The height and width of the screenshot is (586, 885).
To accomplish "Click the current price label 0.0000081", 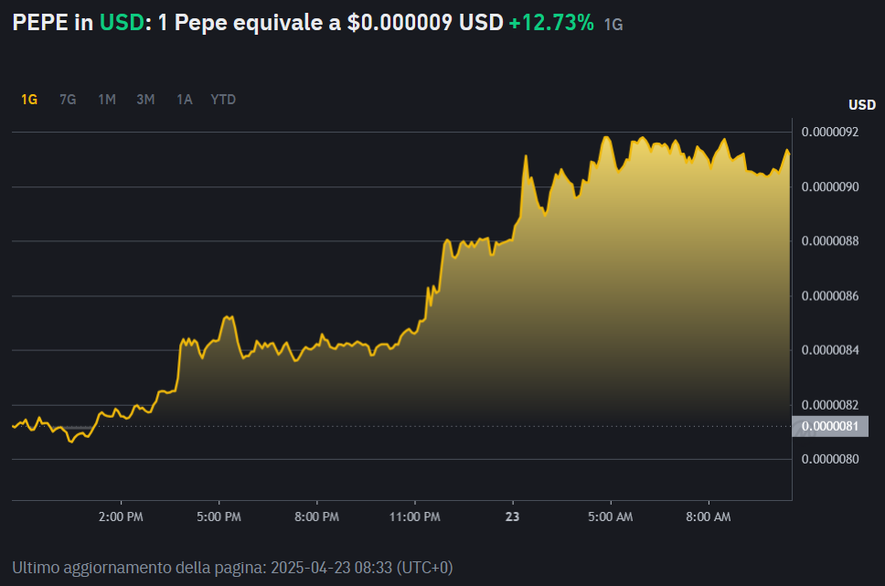I will (x=830, y=426).
